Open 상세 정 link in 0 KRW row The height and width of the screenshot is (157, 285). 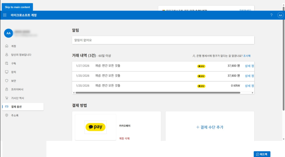249,85
